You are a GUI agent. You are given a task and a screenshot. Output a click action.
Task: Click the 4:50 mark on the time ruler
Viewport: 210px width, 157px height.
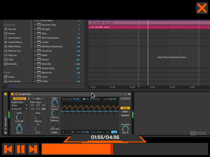click(x=153, y=87)
